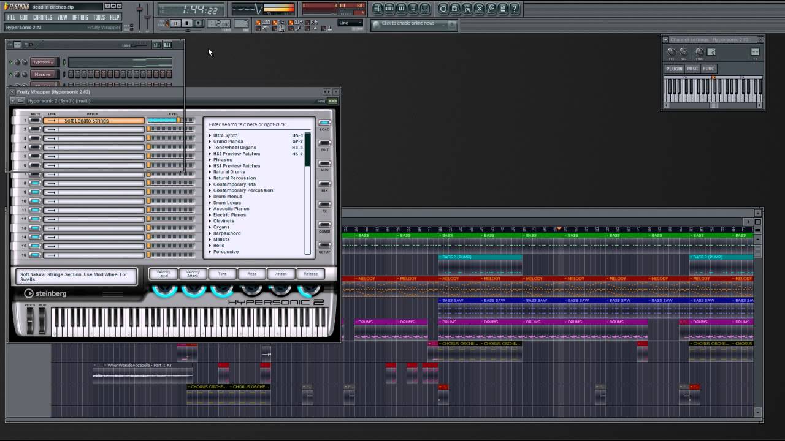Click the Hypersonic pitch wheel

pos(30,320)
